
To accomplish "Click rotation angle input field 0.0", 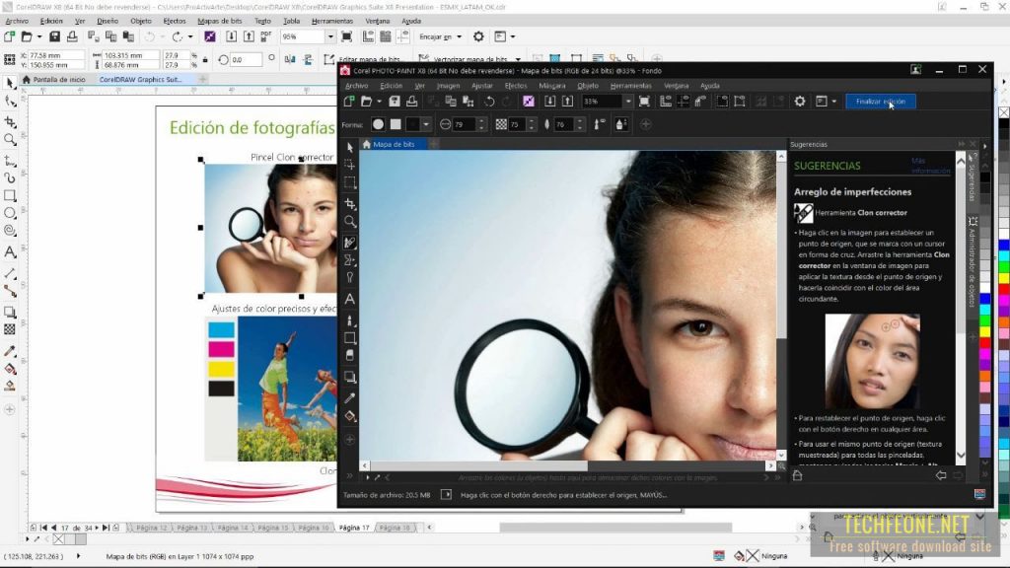I will (246, 60).
